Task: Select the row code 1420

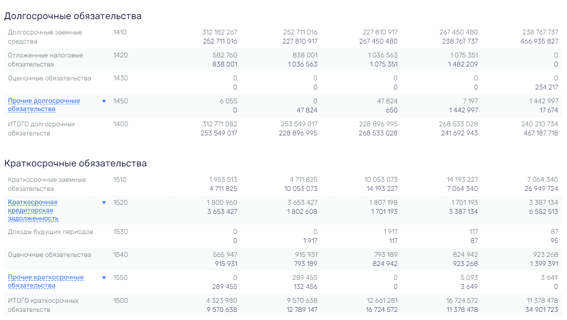Action: tap(120, 55)
